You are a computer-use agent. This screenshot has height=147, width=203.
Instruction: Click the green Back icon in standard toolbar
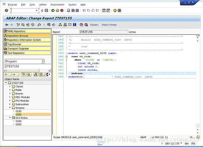[x=53, y=11]
